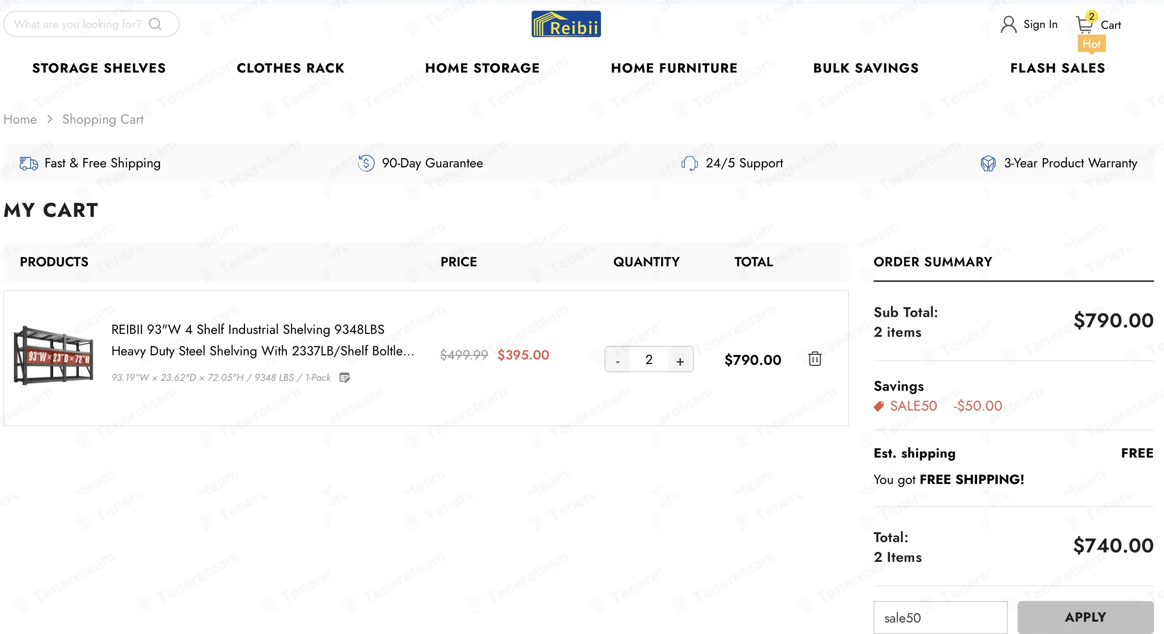Click the 24/5 Support text
The image size is (1164, 634).
744,163
